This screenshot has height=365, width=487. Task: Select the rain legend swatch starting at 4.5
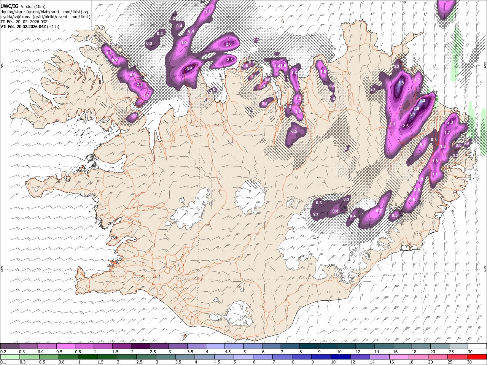point(223,357)
